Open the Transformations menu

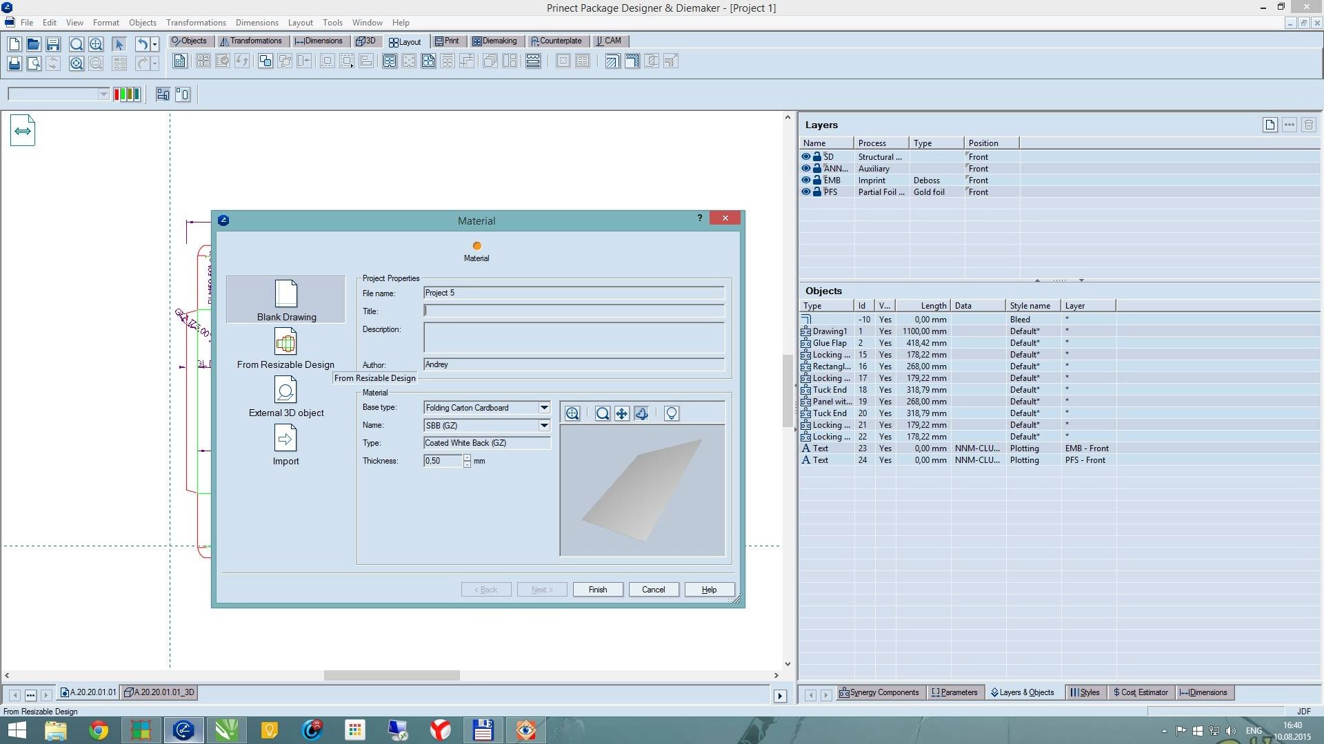(x=196, y=23)
